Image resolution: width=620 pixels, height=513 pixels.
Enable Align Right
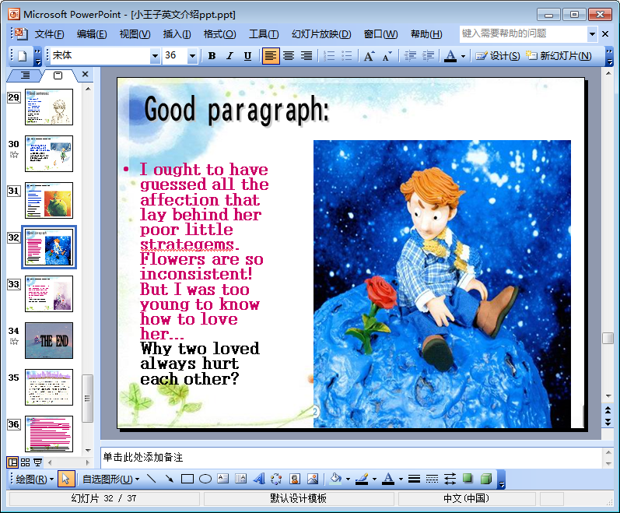coord(306,56)
